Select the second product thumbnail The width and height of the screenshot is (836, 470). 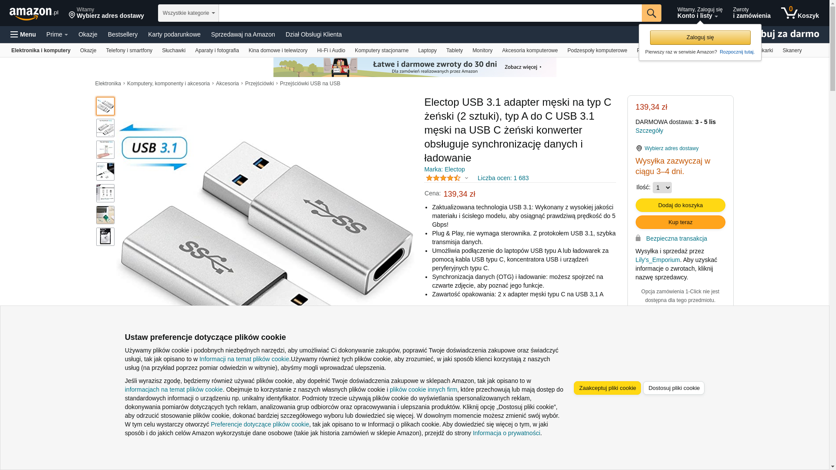pyautogui.click(x=105, y=128)
